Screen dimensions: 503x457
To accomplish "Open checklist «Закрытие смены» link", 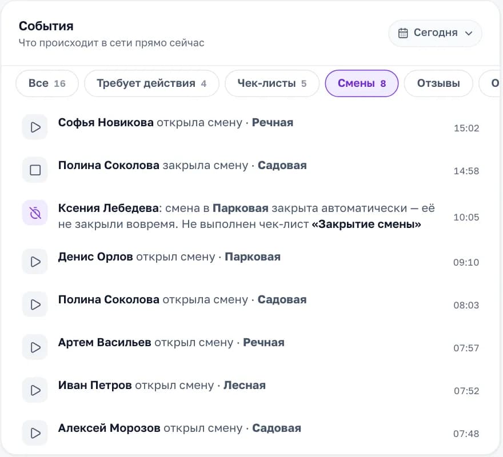I will 366,224.
